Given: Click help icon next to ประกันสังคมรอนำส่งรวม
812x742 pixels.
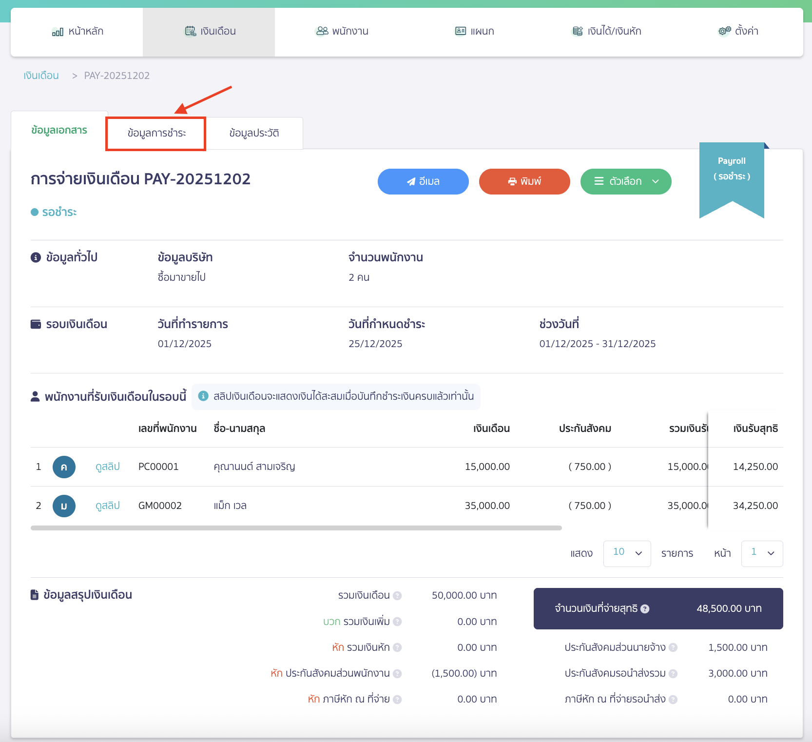Looking at the screenshot, I should 673,674.
